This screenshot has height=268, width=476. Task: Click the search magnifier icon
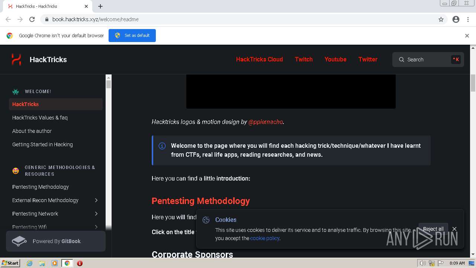tap(402, 60)
